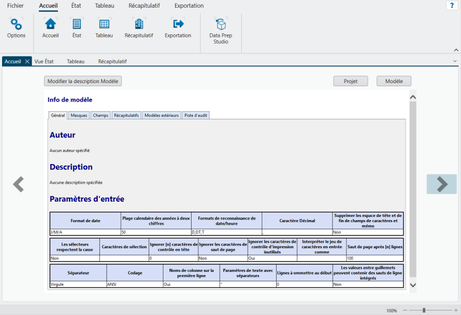Close the Accueil document tab
The image size is (461, 315).
click(28, 61)
